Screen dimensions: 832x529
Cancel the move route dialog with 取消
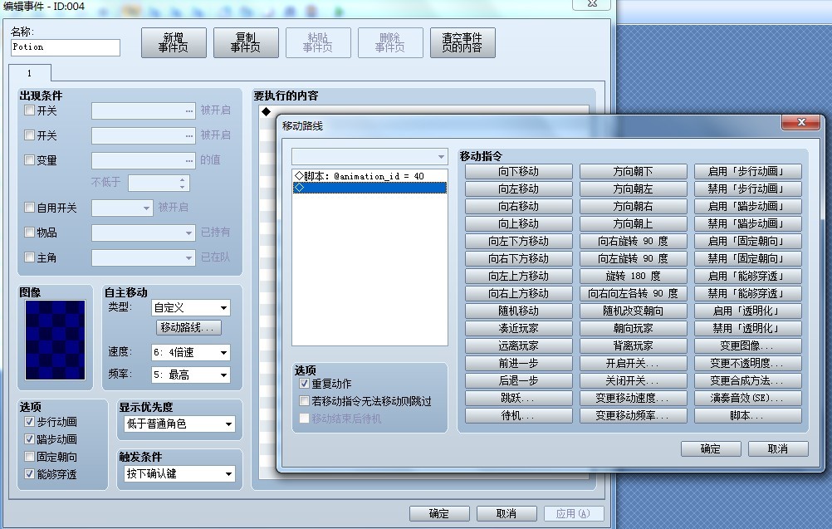(x=778, y=449)
